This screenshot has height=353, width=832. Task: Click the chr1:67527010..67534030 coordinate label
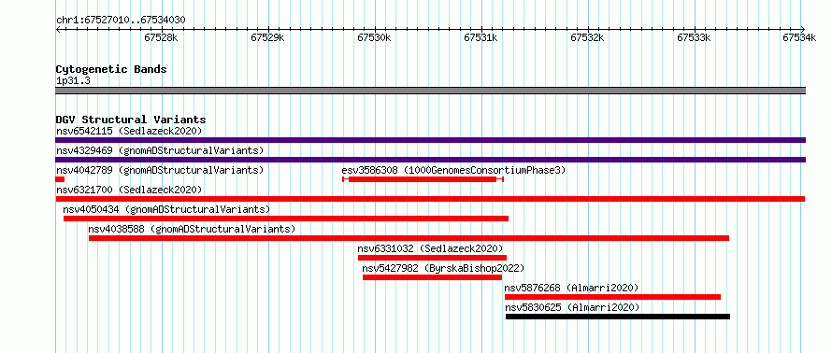(x=121, y=20)
